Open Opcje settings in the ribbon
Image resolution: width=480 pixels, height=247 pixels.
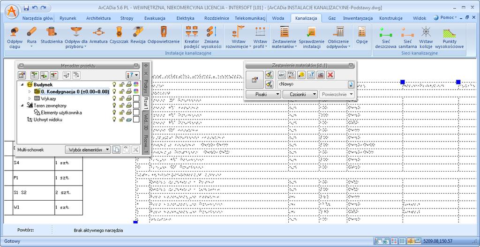pyautogui.click(x=361, y=35)
